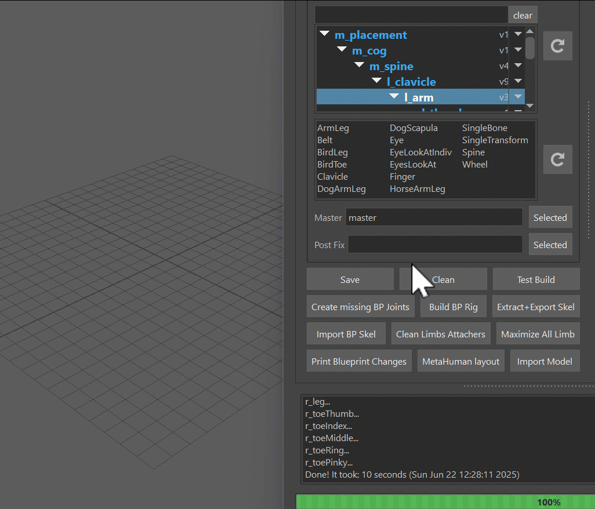Screen dimensions: 595x509
Task: Choose the Finger limb type
Action: pos(402,177)
